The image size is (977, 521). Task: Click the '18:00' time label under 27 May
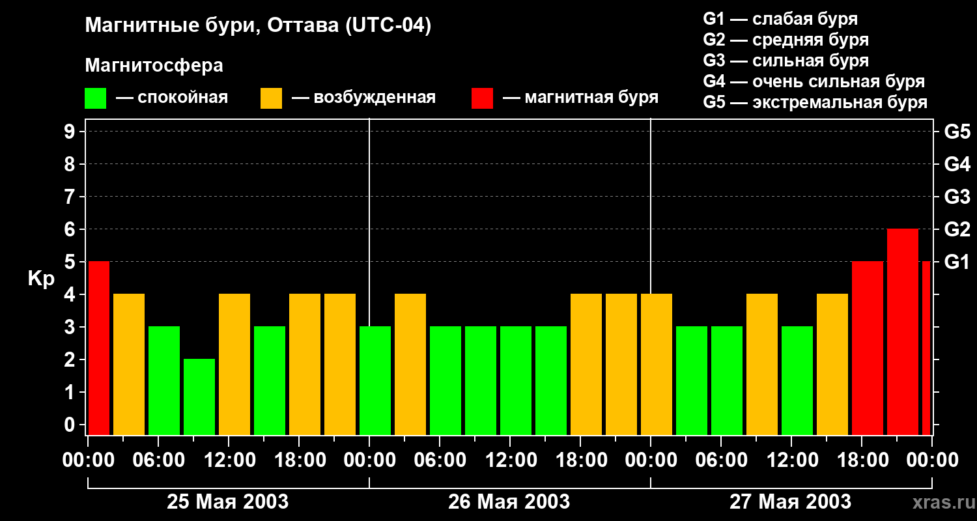(x=863, y=460)
